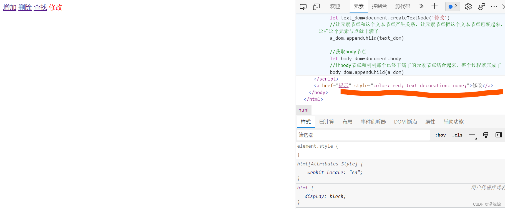Viewport: 505px width, 209px height.
Task: Open the 布局 pane tab
Action: 347,122
